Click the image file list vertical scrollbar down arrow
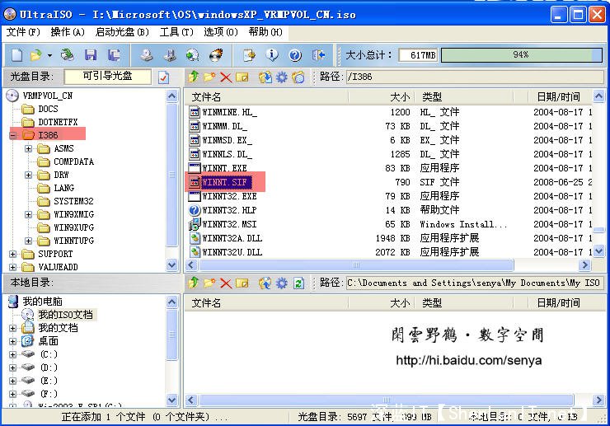Screen dimensions: 610x426 click(x=598, y=251)
